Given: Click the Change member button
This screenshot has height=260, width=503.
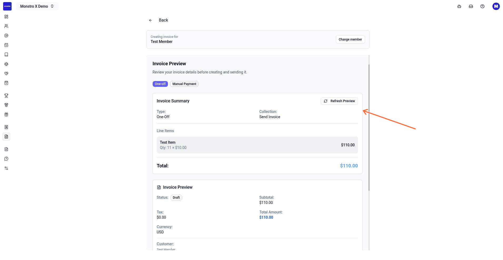Looking at the screenshot, I should point(350,39).
